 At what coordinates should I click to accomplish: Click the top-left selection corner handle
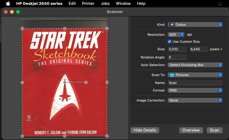pyautogui.click(x=22, y=28)
